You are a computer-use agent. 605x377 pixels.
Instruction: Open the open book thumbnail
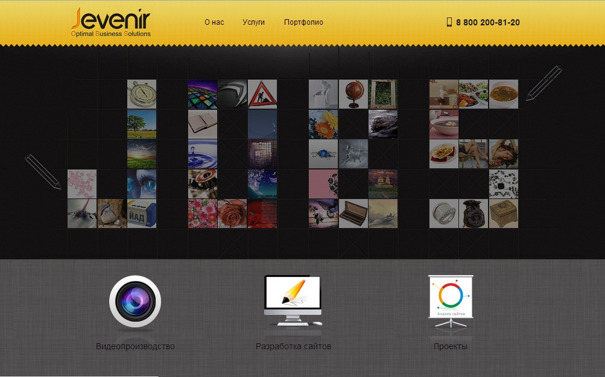(203, 124)
